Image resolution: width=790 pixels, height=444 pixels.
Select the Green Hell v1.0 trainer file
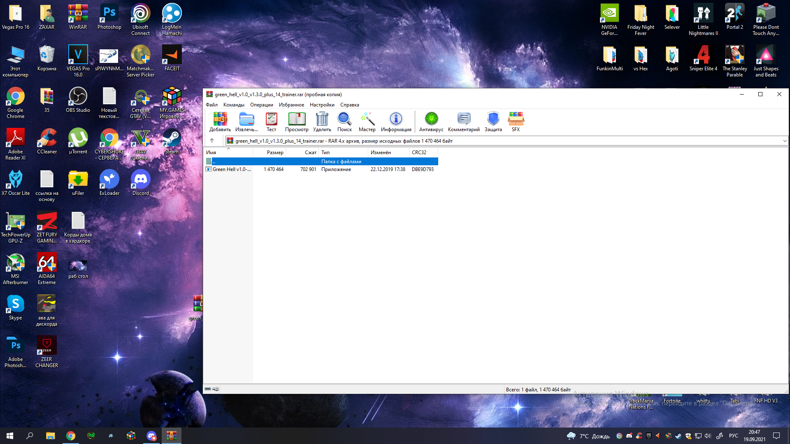[231, 169]
